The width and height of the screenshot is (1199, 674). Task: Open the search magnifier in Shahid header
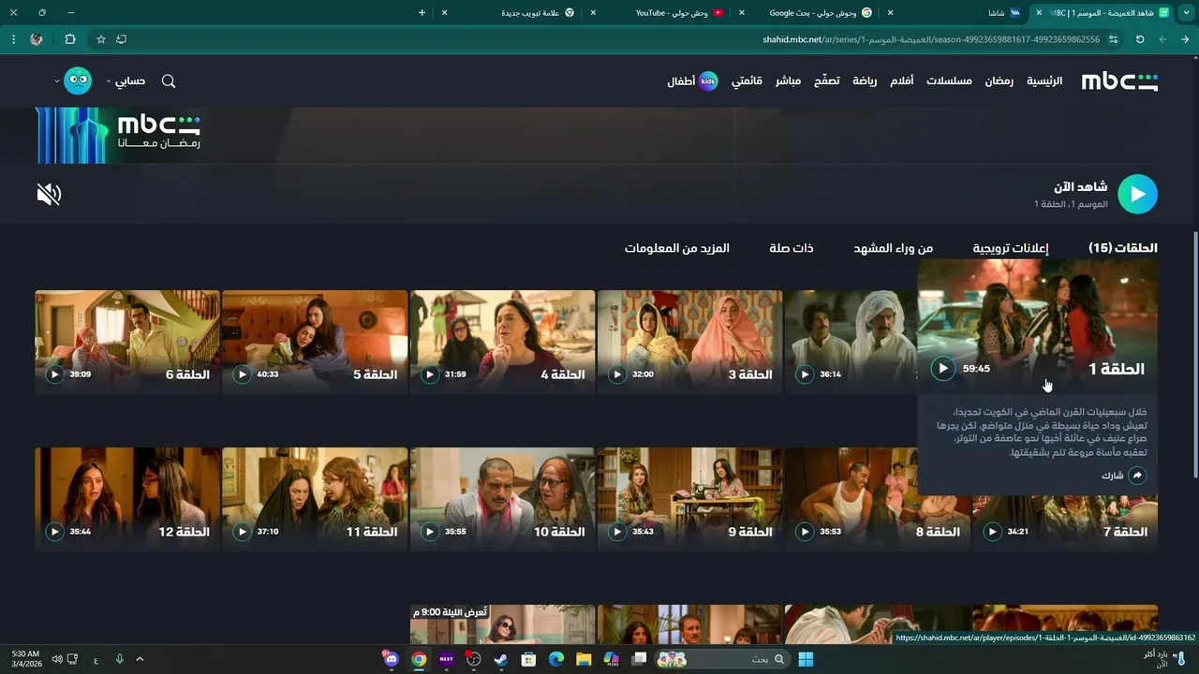tap(169, 81)
